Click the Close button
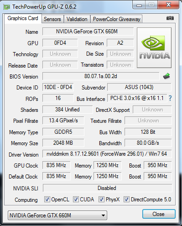 [159, 214]
